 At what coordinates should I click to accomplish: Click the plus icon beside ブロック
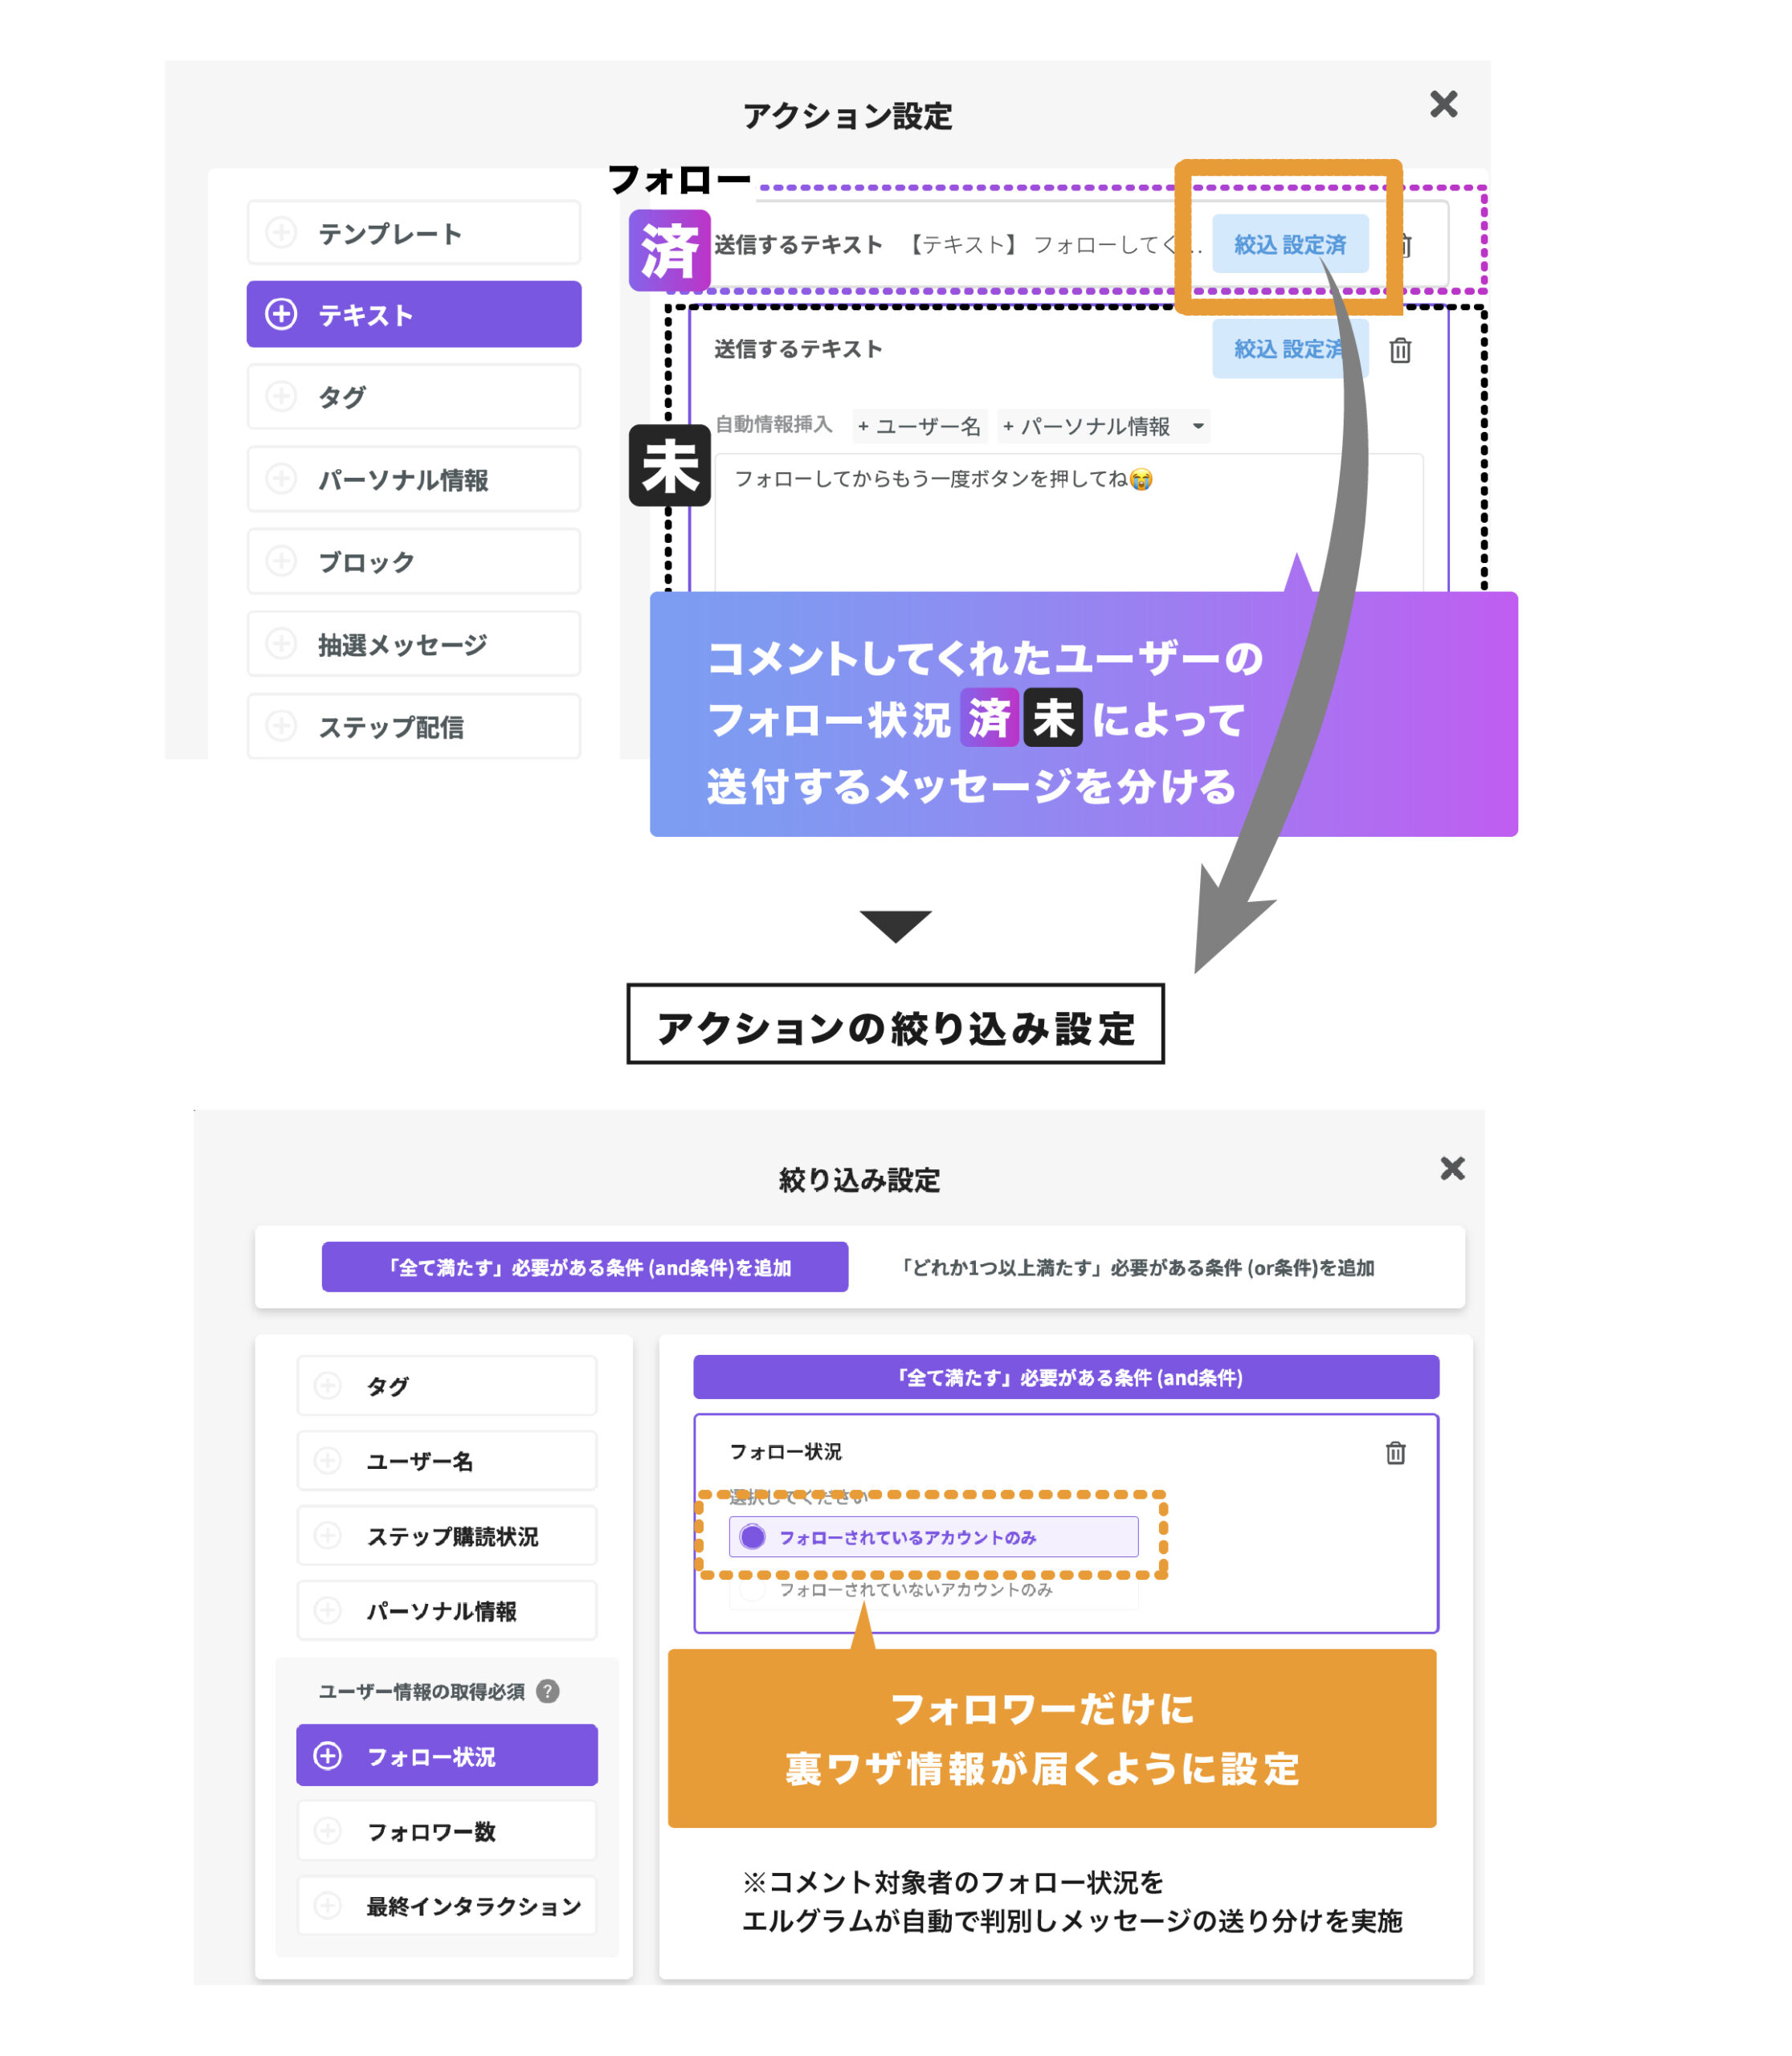pos(281,561)
